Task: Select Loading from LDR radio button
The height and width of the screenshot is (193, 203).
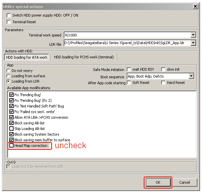Action: coord(9,81)
